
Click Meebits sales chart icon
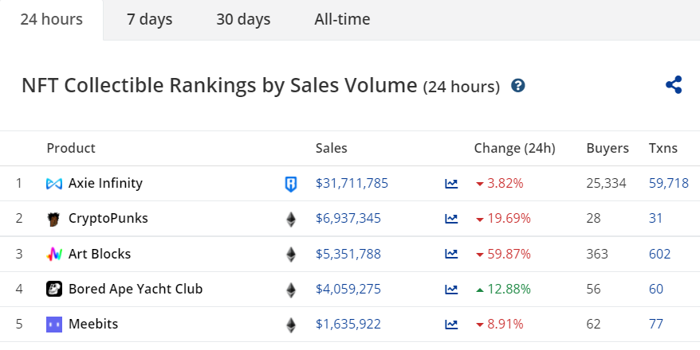[x=451, y=325]
